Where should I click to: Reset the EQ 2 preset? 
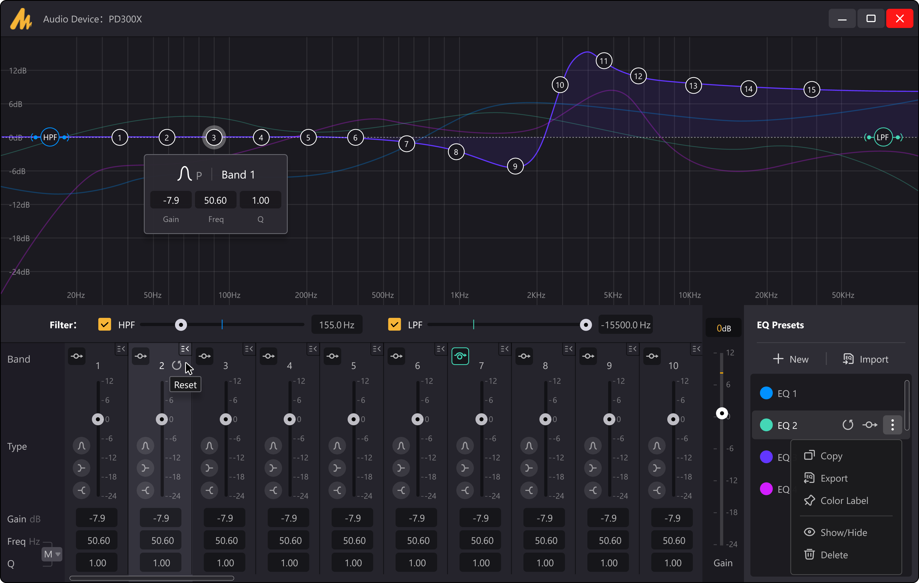click(848, 425)
